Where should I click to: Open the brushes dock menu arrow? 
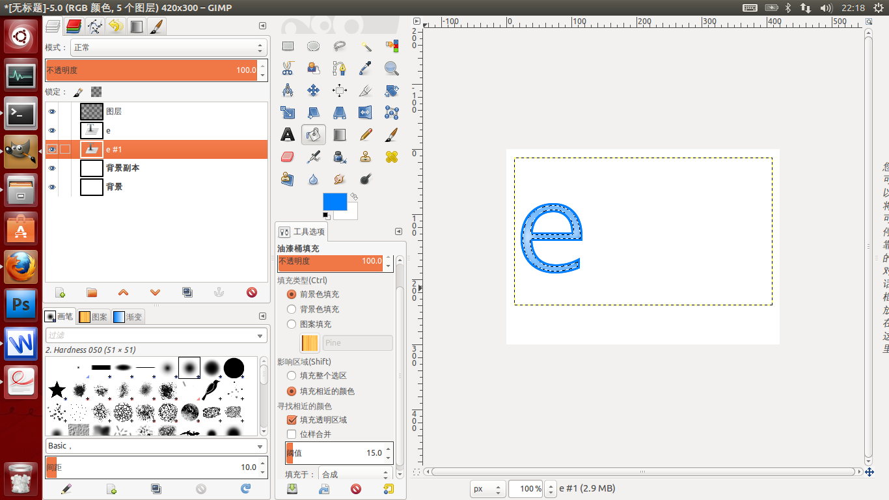pyautogui.click(x=262, y=316)
